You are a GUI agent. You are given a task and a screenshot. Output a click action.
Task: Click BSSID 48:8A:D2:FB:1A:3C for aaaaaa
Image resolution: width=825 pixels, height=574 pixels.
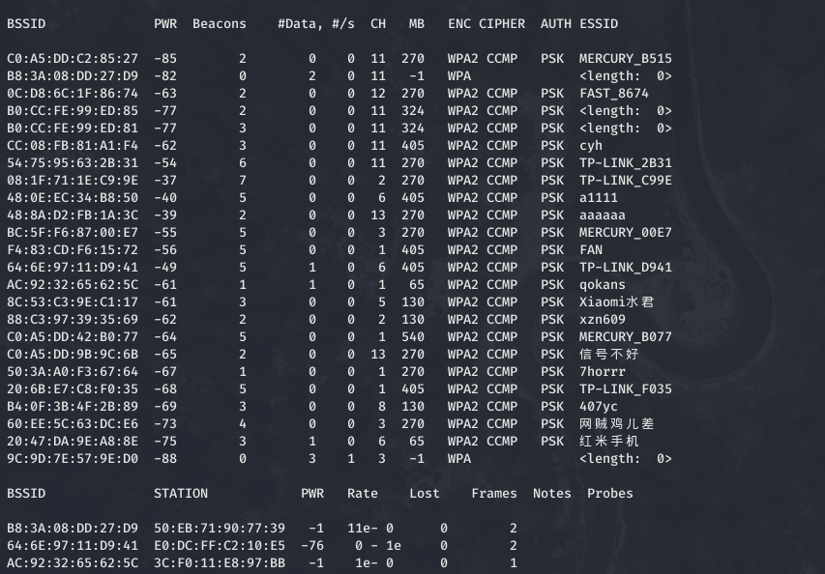[x=73, y=215]
